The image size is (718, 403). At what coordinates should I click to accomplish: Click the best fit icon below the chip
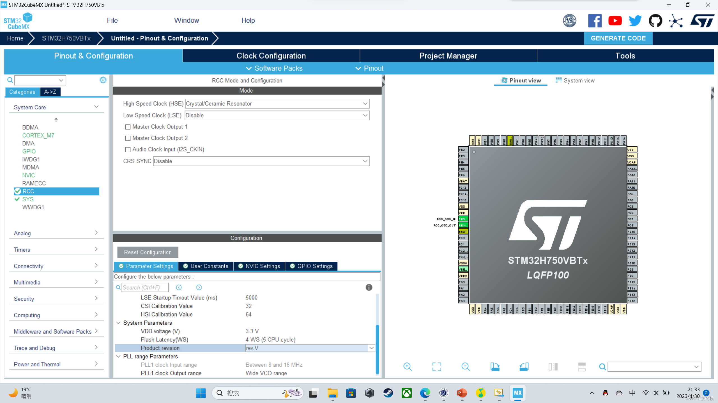point(437,367)
